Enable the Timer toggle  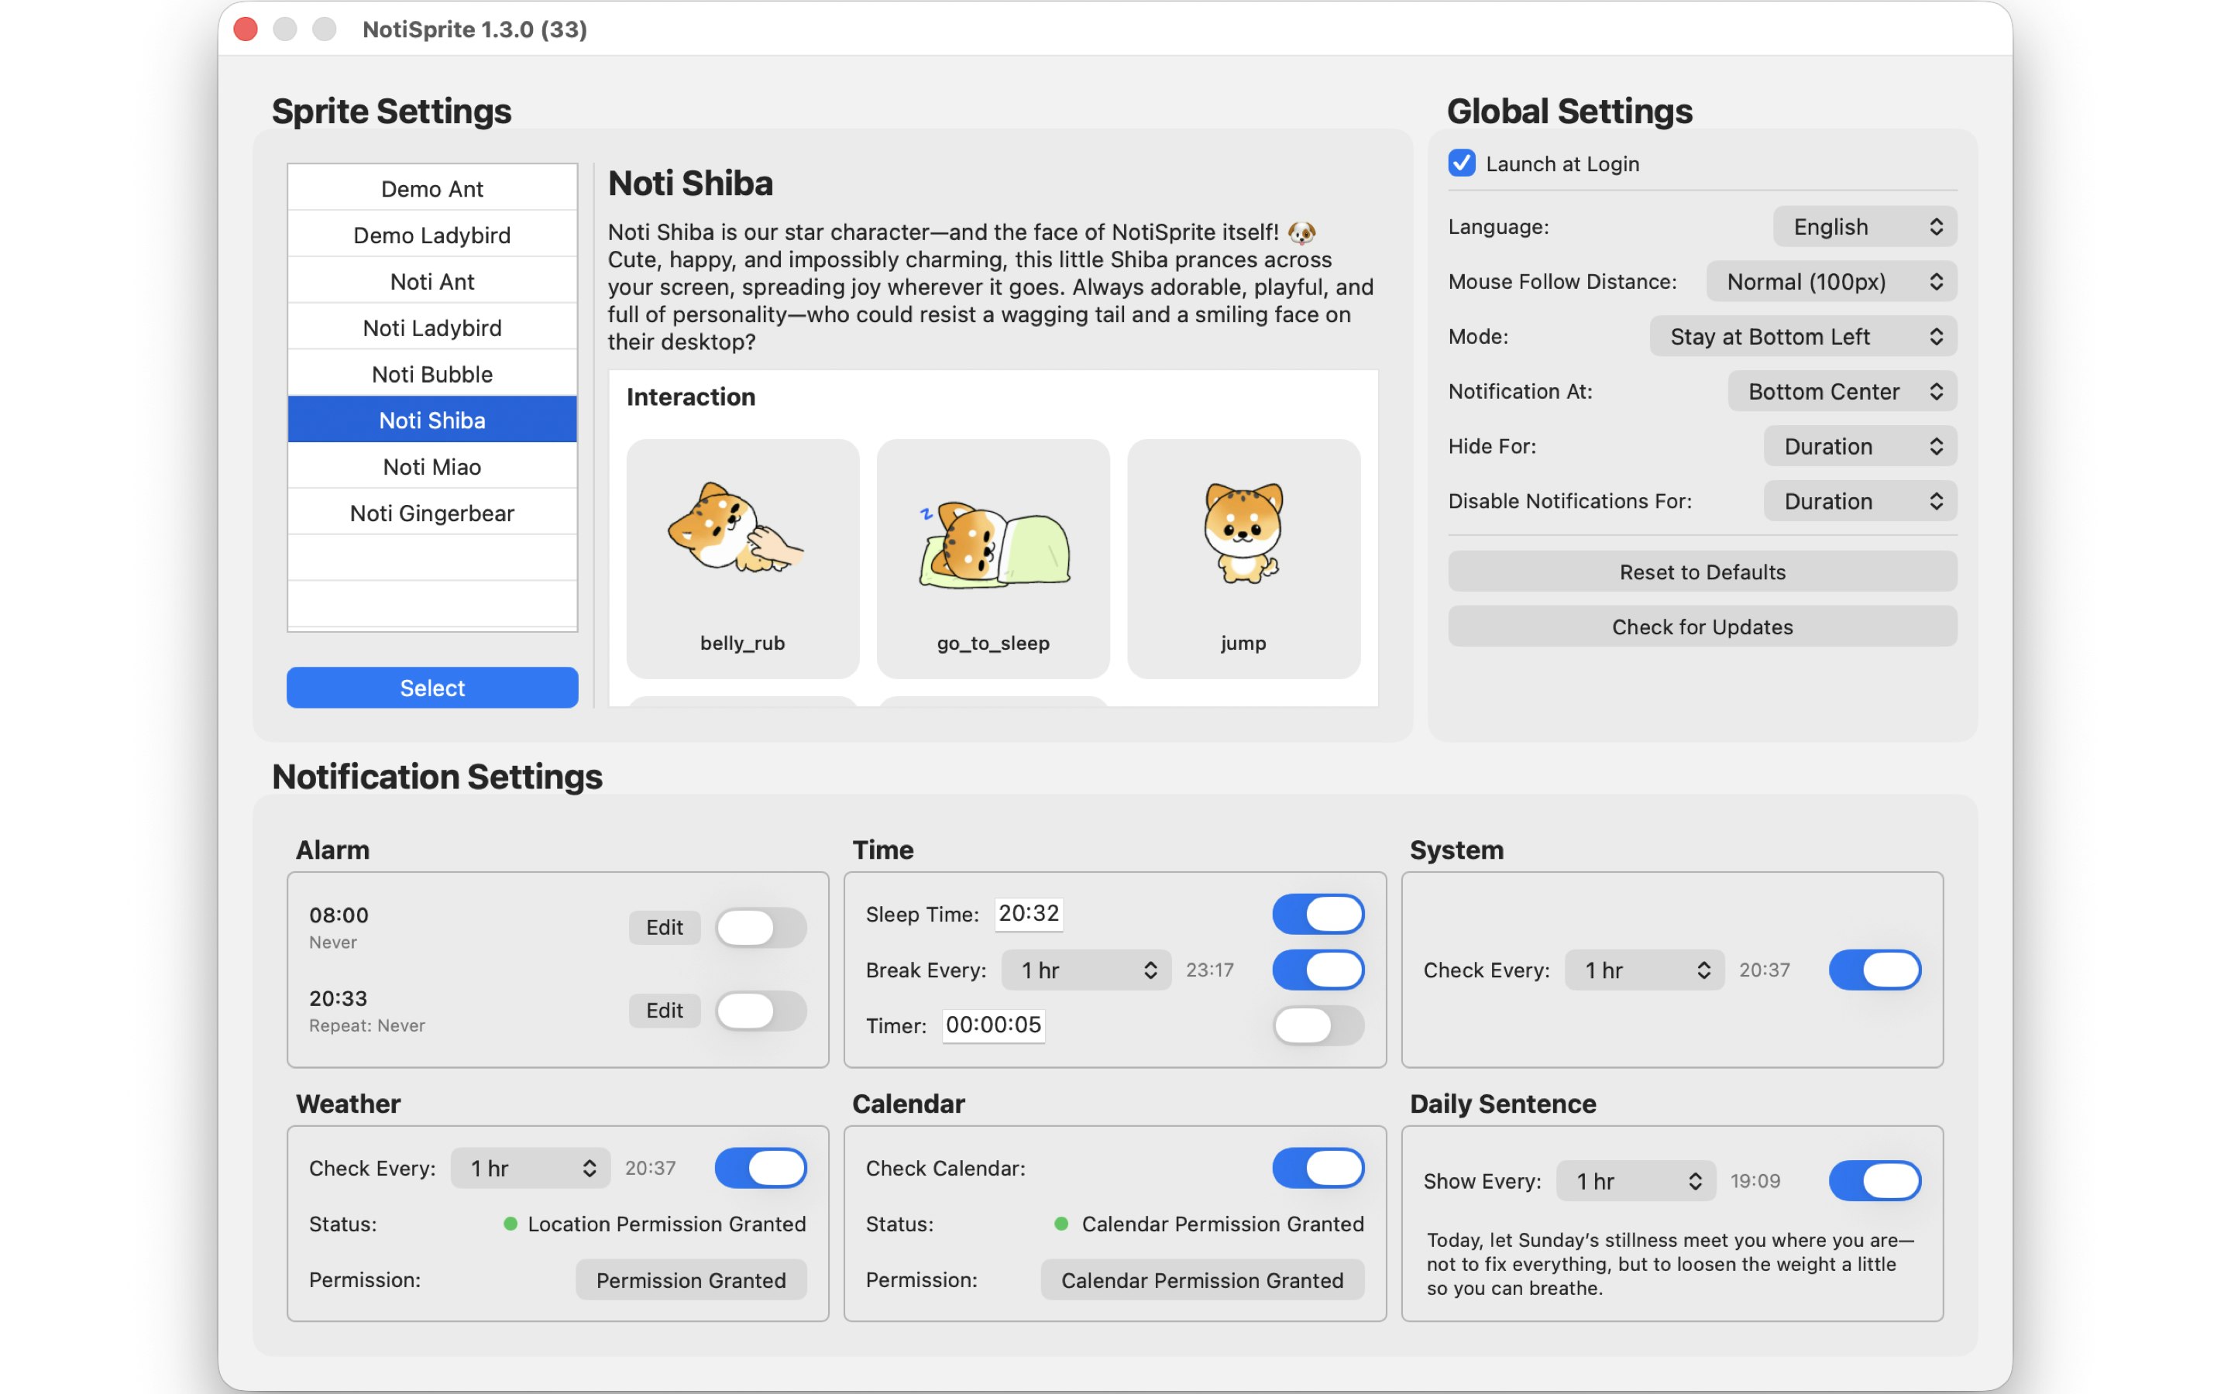click(x=1318, y=1025)
